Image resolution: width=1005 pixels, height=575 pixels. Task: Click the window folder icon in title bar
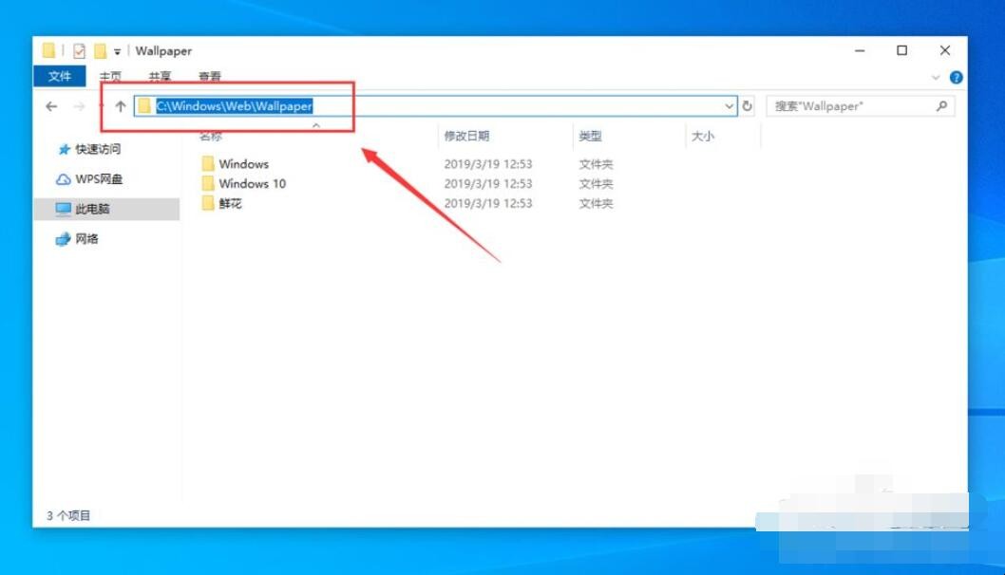click(x=48, y=50)
